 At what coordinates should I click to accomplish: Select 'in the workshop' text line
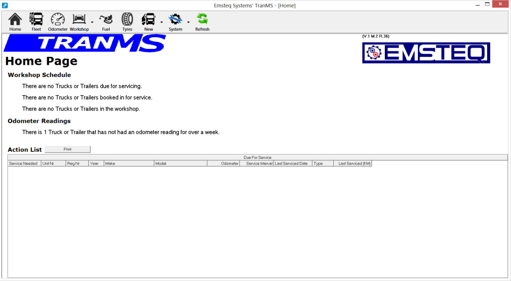click(81, 109)
